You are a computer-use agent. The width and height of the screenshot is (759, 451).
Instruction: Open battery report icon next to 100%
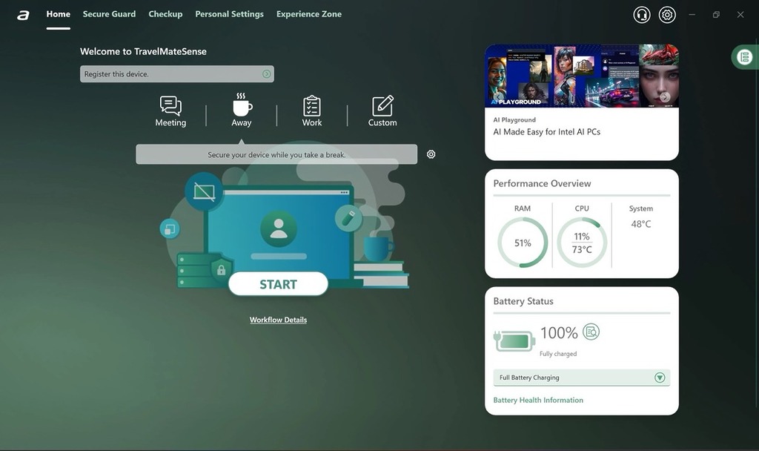(x=591, y=332)
